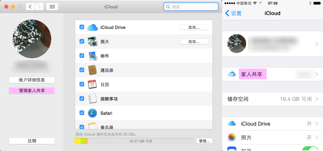
Task: Click '您的 iCloud 储存空间总共有 20 GB' text
Action: pyautogui.click(x=106, y=134)
